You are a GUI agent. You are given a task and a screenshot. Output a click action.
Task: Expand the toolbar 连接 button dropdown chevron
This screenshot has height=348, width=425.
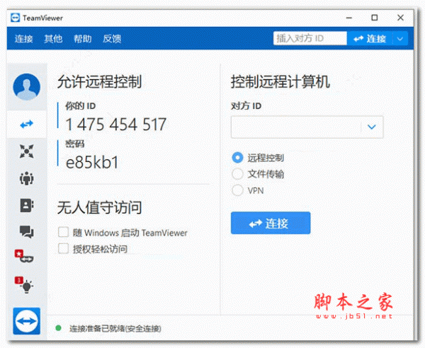(400, 39)
